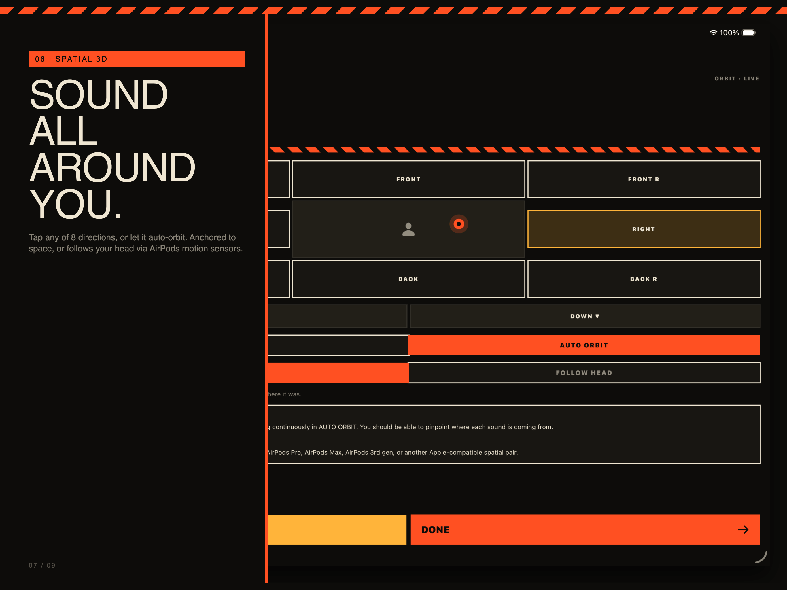The image size is (787, 590).
Task: Click the AUTO ORBIT pinpoint instruction text
Action: 410,427
